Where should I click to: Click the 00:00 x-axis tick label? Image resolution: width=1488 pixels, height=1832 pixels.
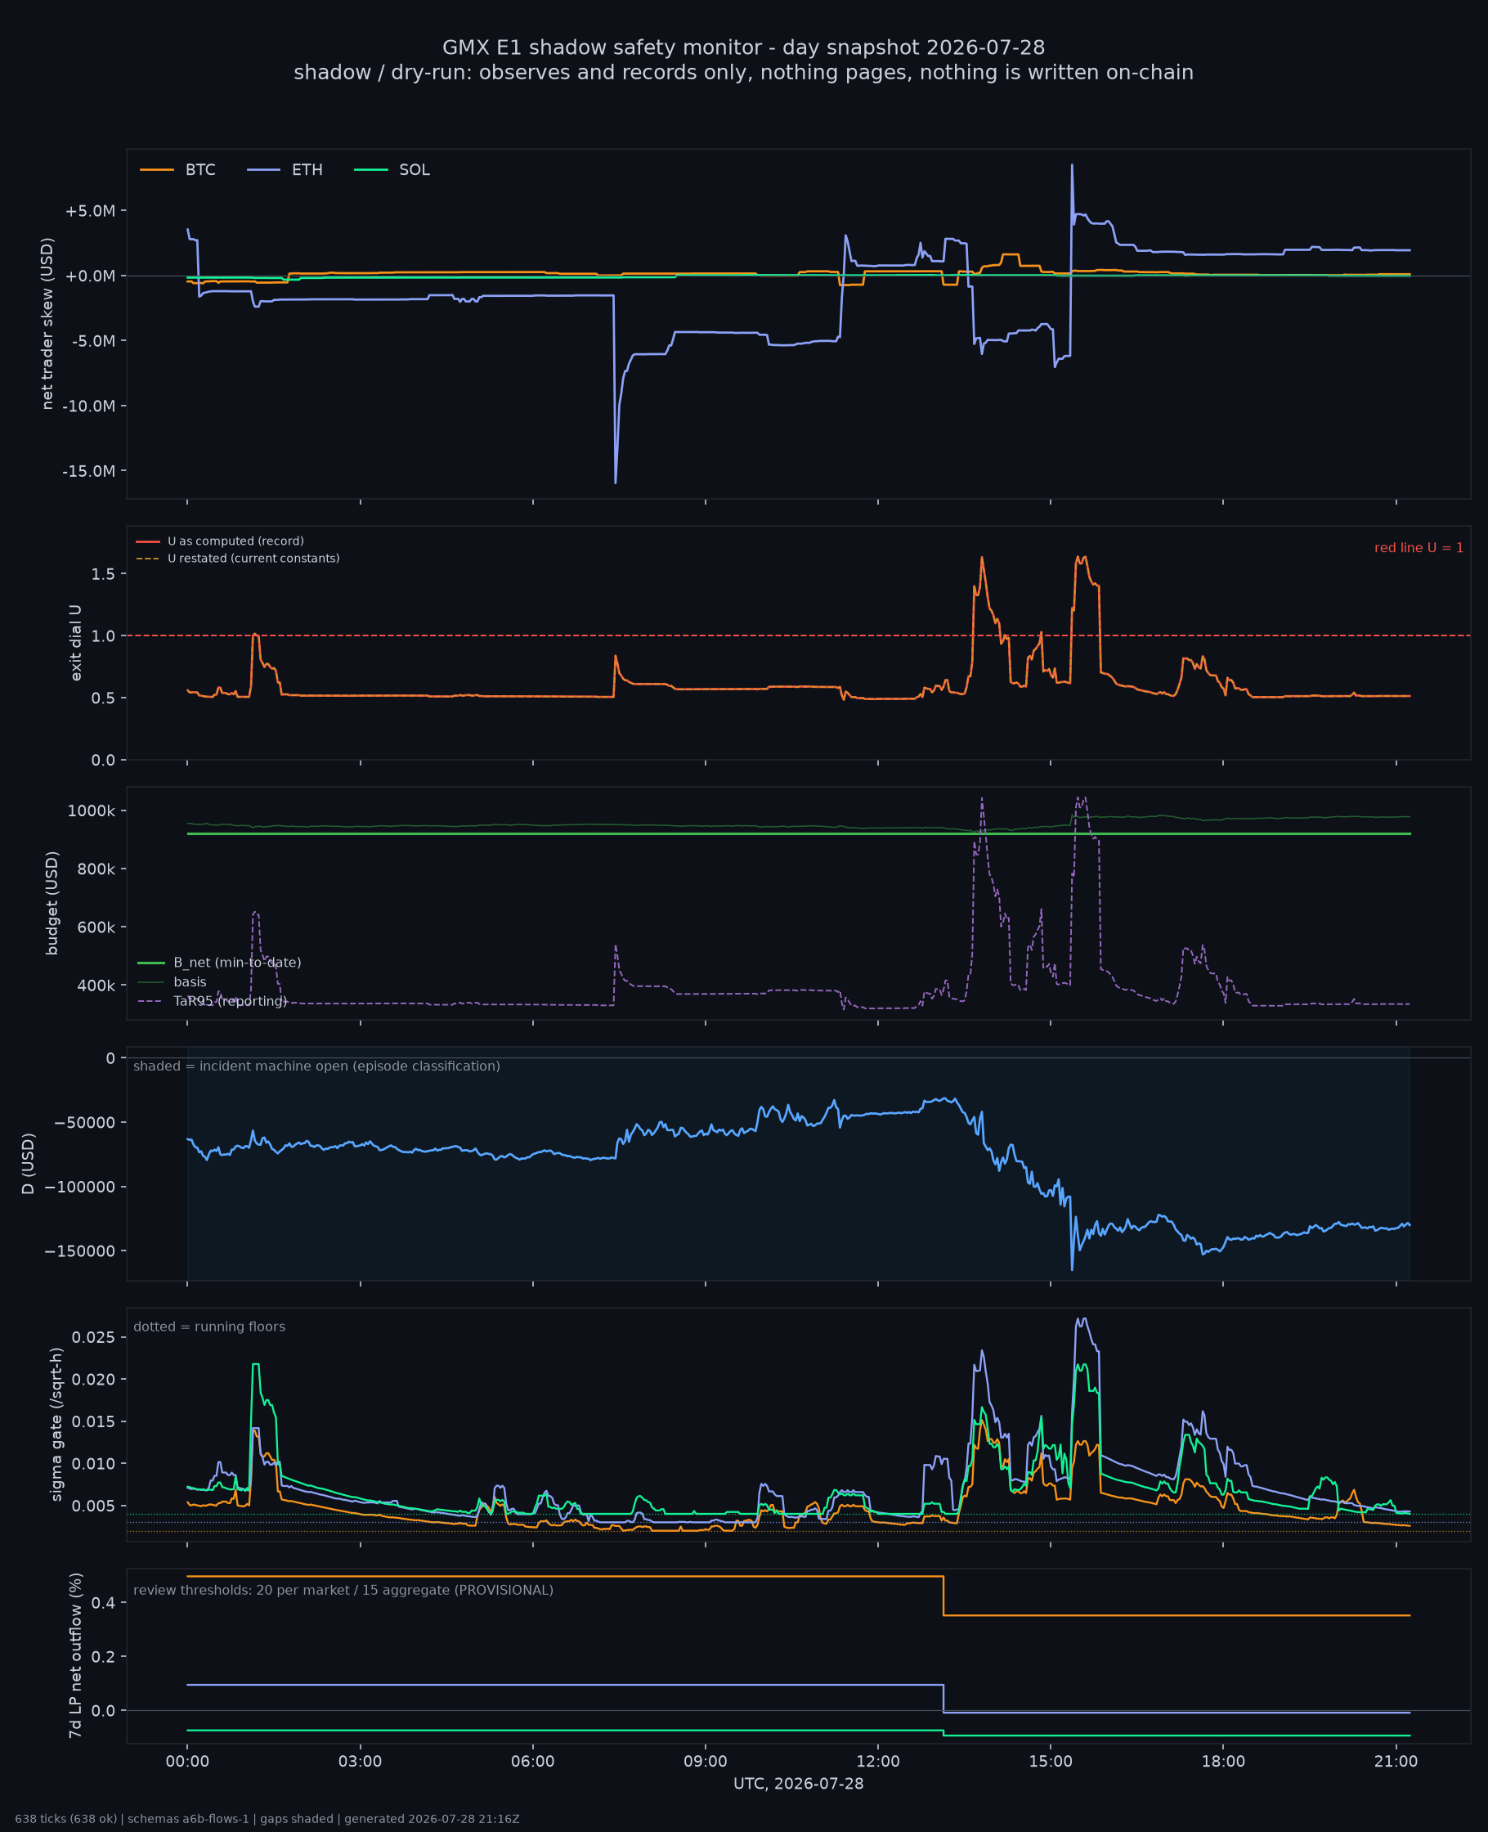tap(188, 1762)
